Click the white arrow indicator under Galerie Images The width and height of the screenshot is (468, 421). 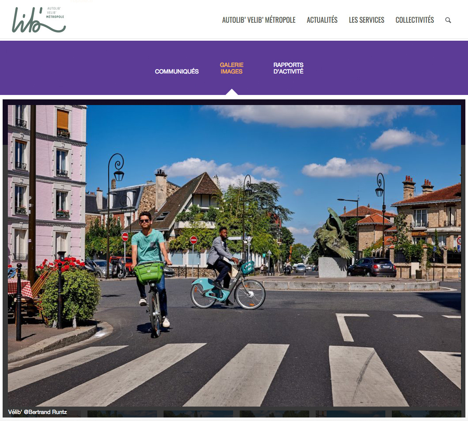click(232, 92)
